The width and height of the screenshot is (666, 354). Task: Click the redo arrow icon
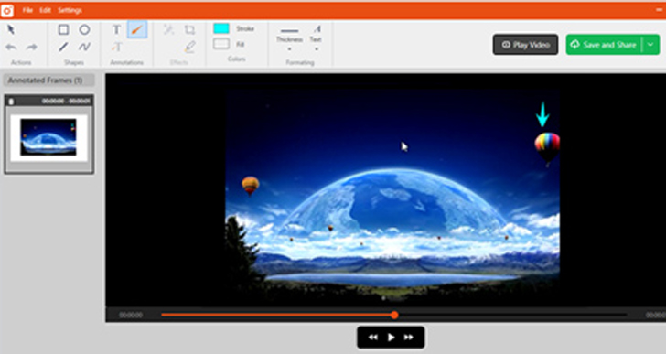(32, 48)
